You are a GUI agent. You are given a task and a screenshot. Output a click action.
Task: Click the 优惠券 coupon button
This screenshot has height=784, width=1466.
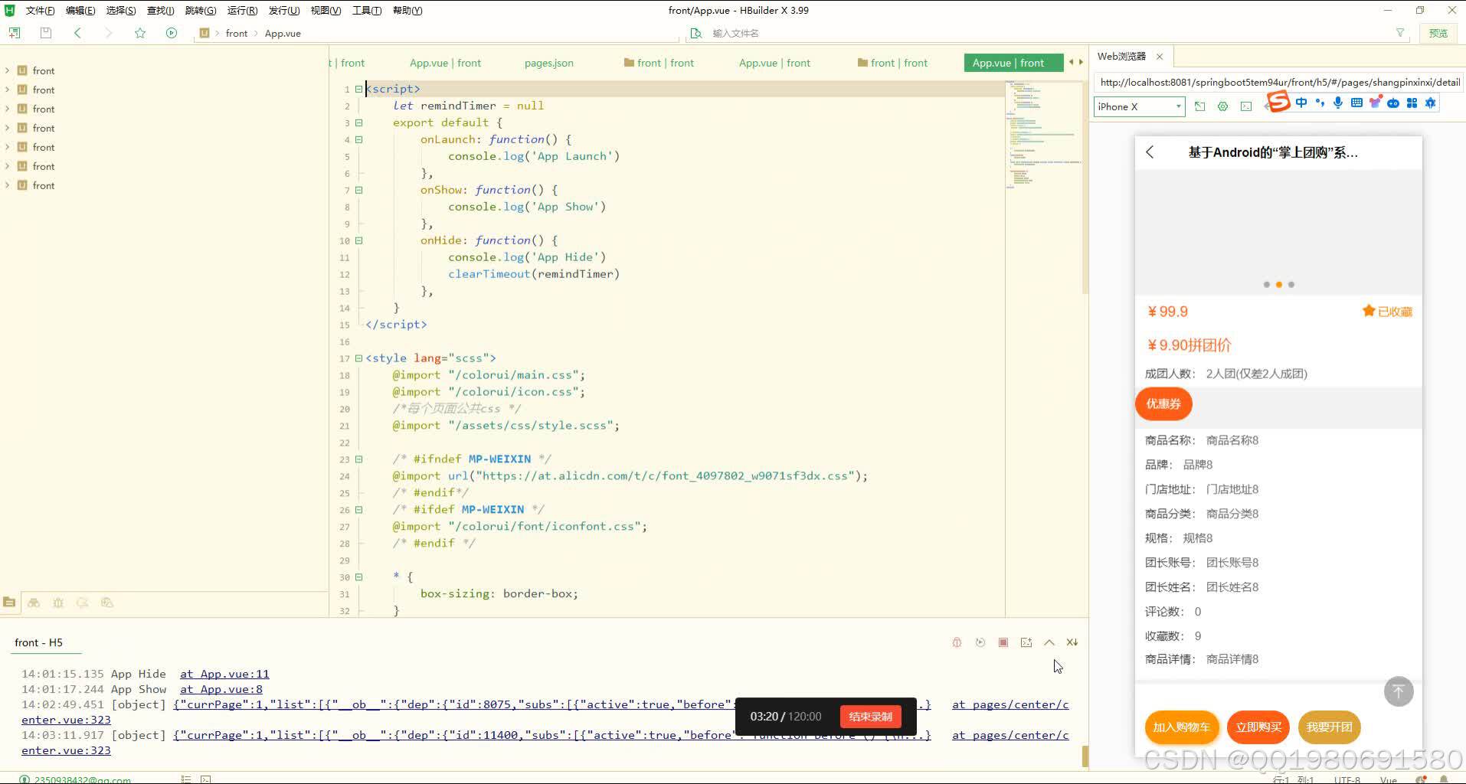click(1163, 404)
